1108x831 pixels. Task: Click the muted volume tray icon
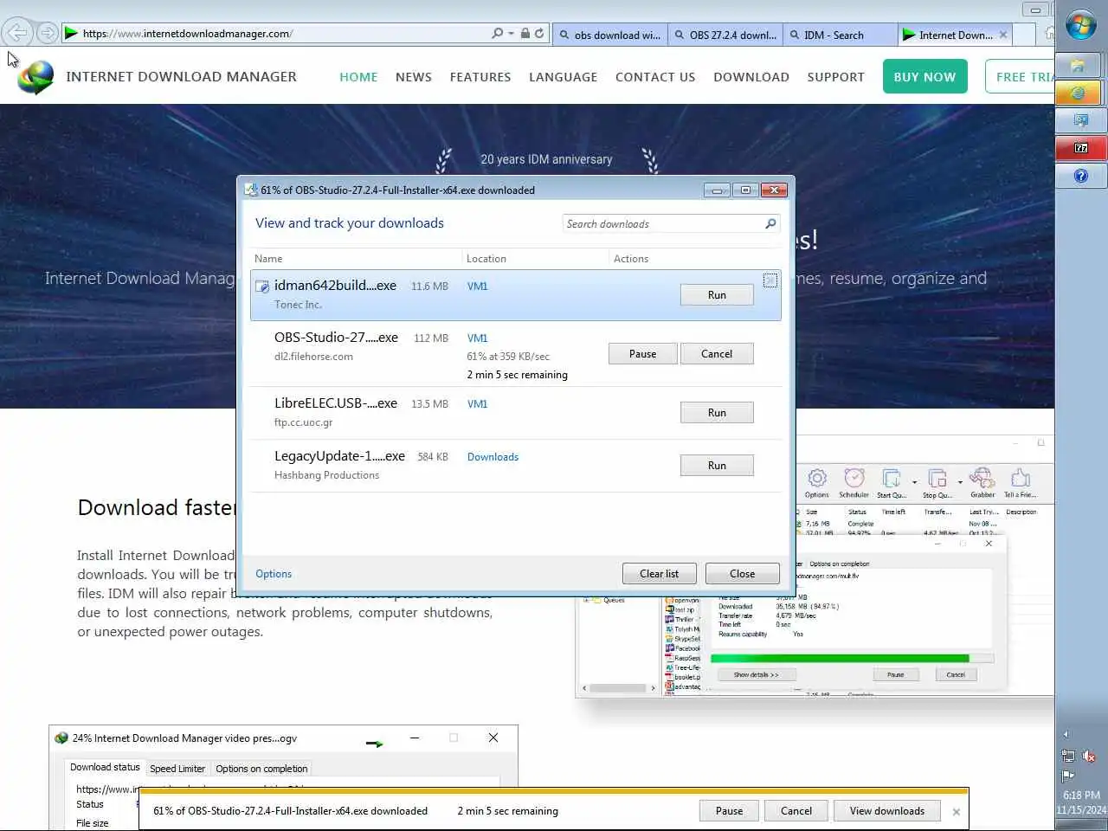1089,757
